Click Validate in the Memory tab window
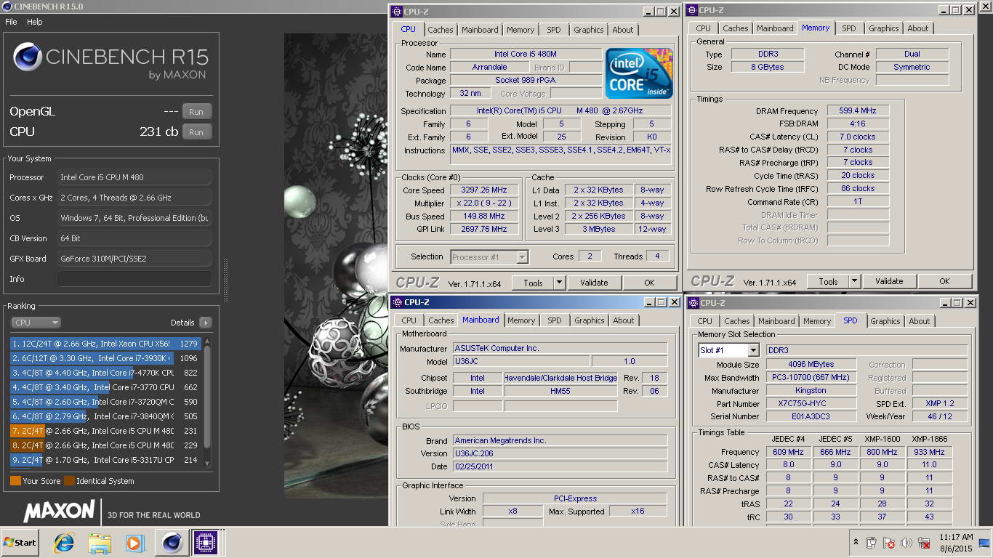Image resolution: width=993 pixels, height=558 pixels. [x=889, y=281]
